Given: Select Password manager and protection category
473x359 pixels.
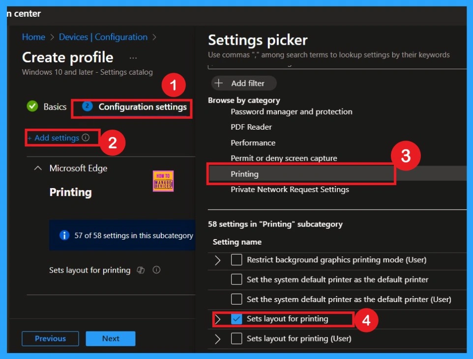Looking at the screenshot, I should 291,111.
